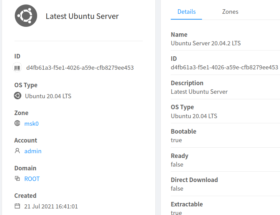
Task: Open the msk0 zone link
Action: pos(31,123)
